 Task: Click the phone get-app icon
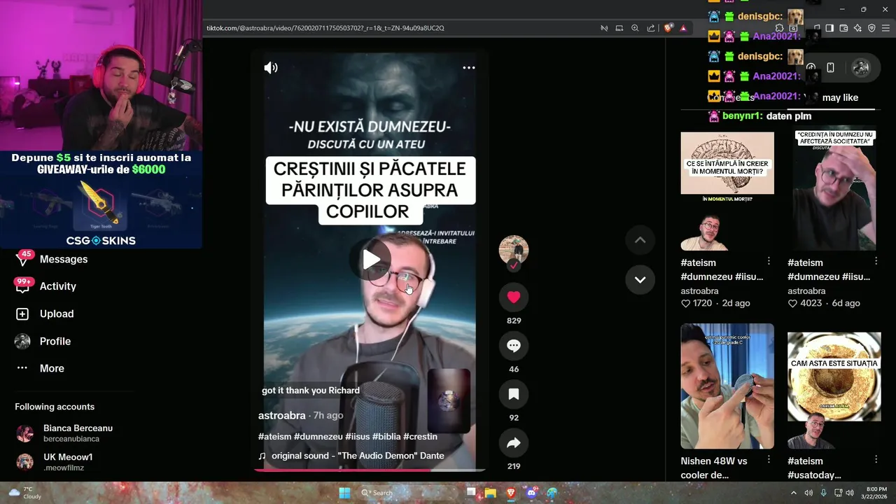[x=830, y=68]
